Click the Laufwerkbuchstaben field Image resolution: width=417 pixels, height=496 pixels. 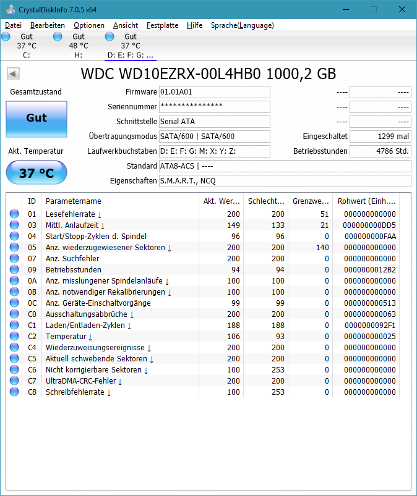tap(215, 151)
